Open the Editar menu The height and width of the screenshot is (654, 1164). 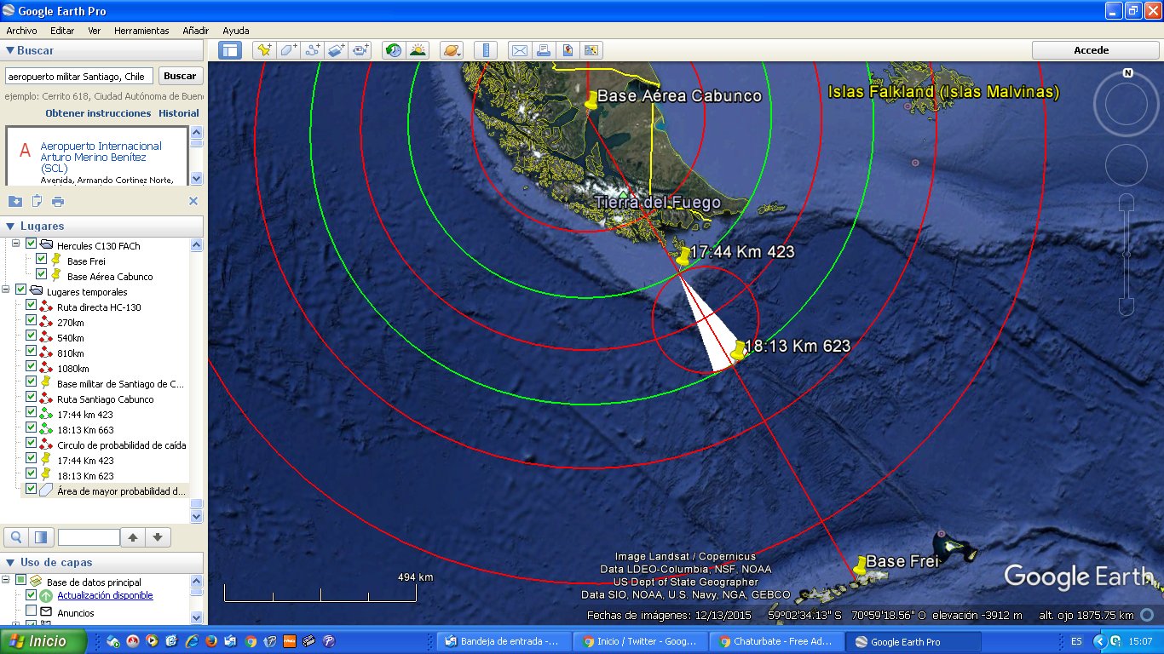pyautogui.click(x=62, y=31)
